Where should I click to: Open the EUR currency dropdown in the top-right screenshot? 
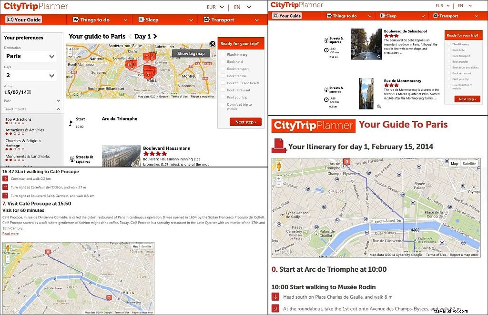point(443,6)
